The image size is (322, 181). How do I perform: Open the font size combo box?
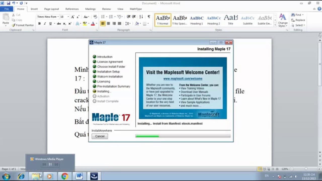(x=65, y=17)
